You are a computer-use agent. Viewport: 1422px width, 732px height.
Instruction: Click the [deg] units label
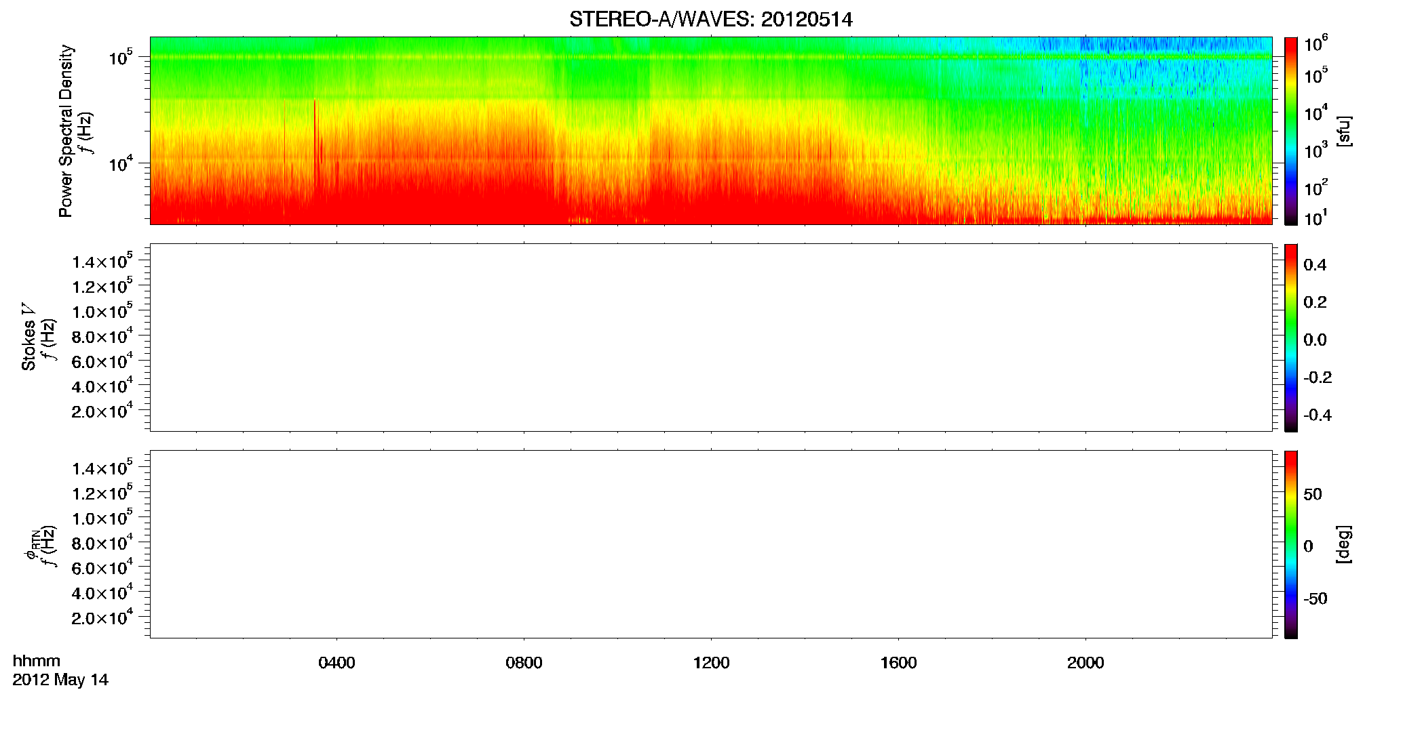pos(1343,544)
